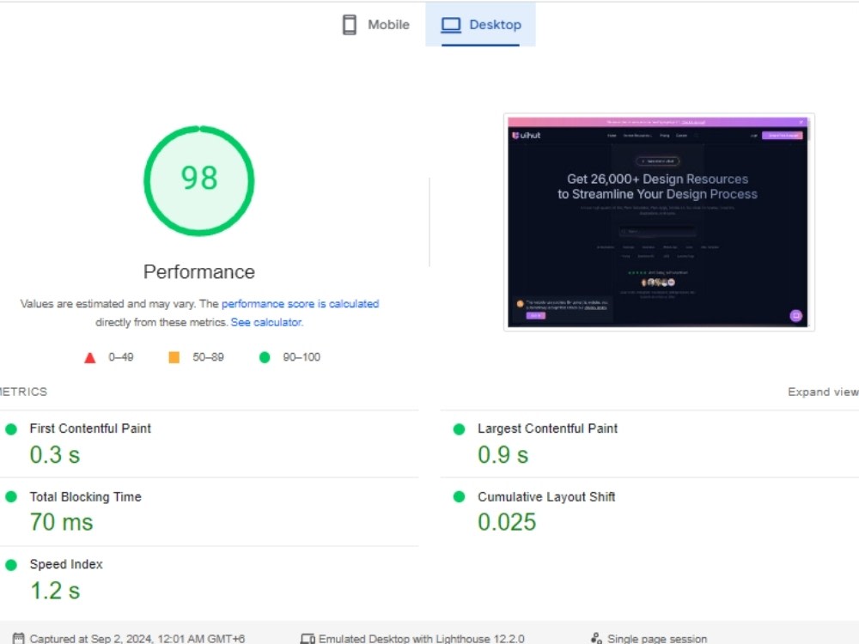Screen dimensions: 859x644
Task: Click the 1.2 s value
Action: coord(55,591)
